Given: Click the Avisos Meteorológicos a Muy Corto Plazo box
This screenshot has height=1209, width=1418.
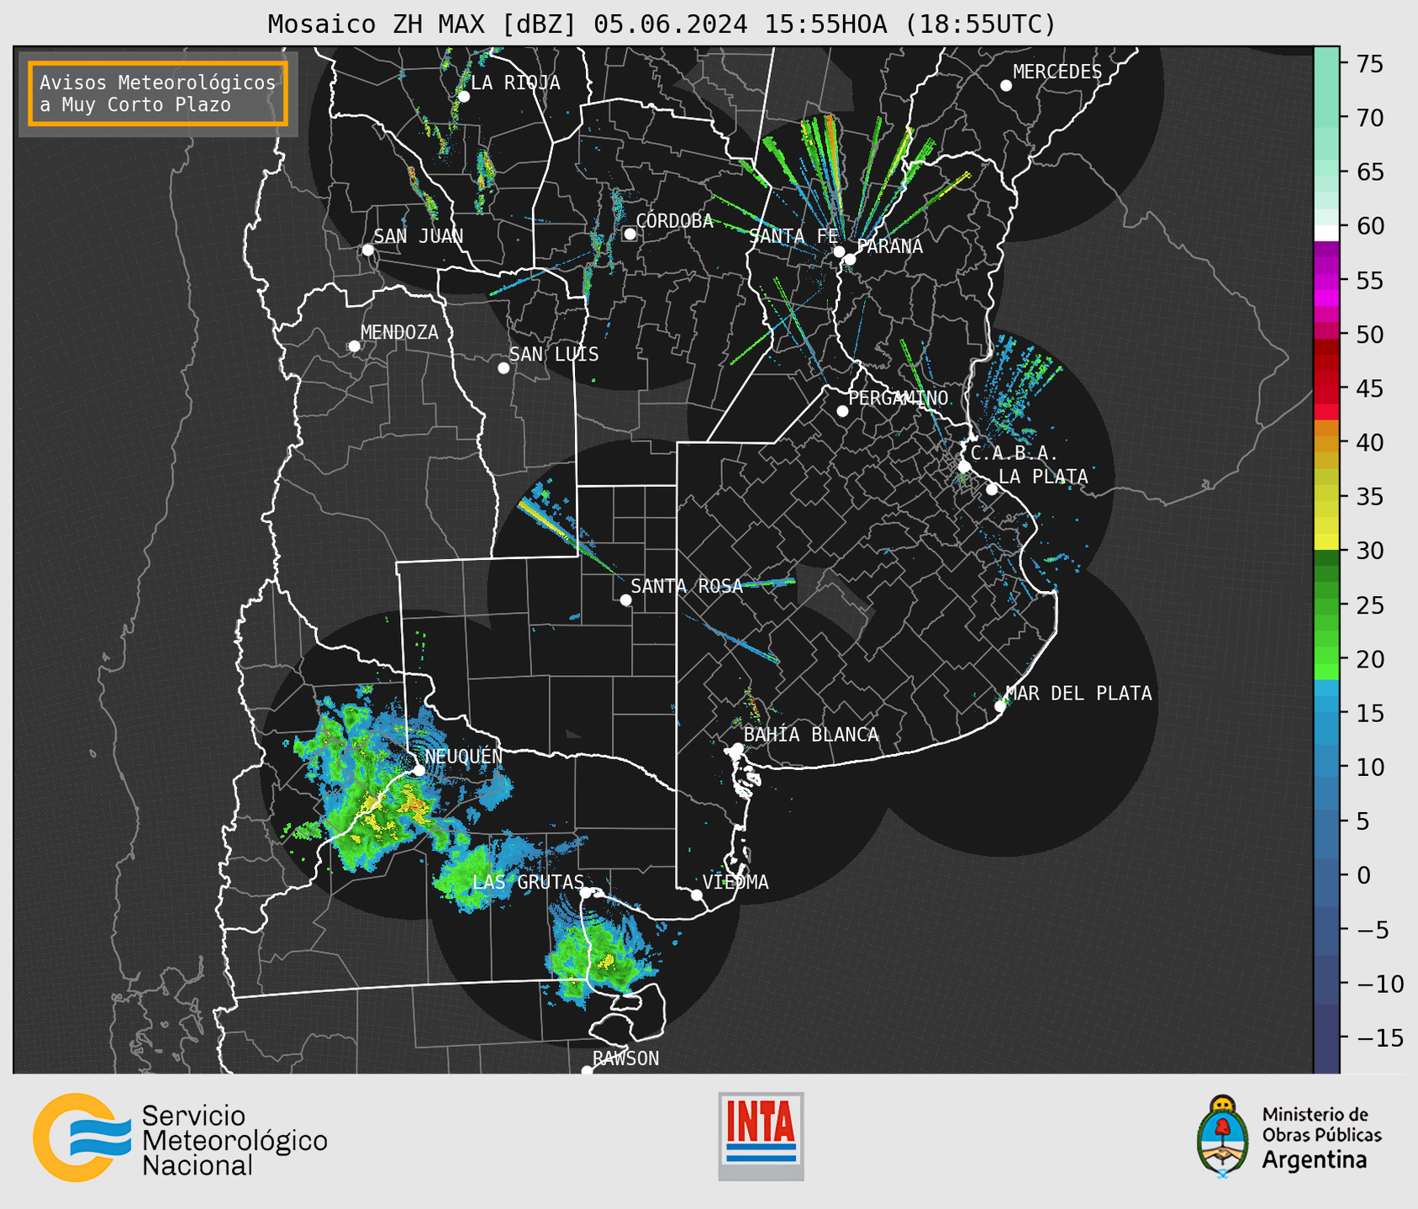Looking at the screenshot, I should coord(158,93).
